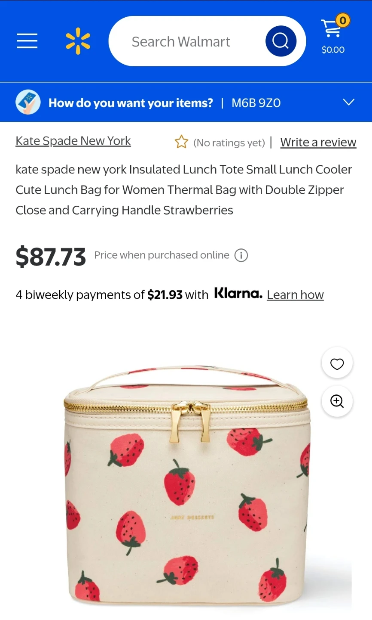The width and height of the screenshot is (372, 620).
Task: Expand the How do you want your items chevron
Action: [x=348, y=102]
